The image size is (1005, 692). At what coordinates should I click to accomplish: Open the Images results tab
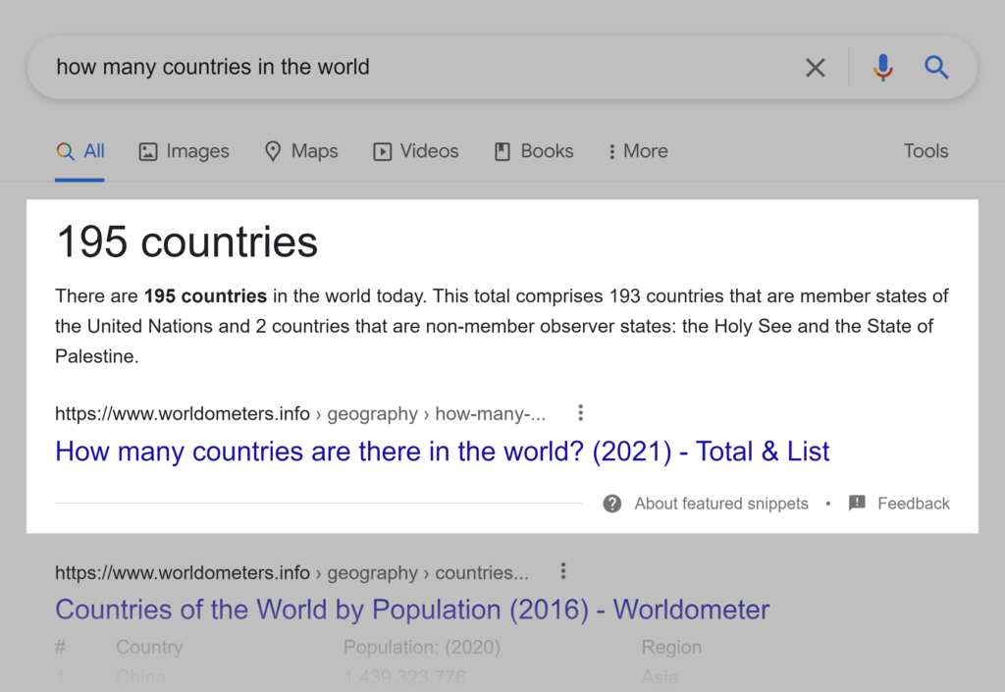point(184,151)
